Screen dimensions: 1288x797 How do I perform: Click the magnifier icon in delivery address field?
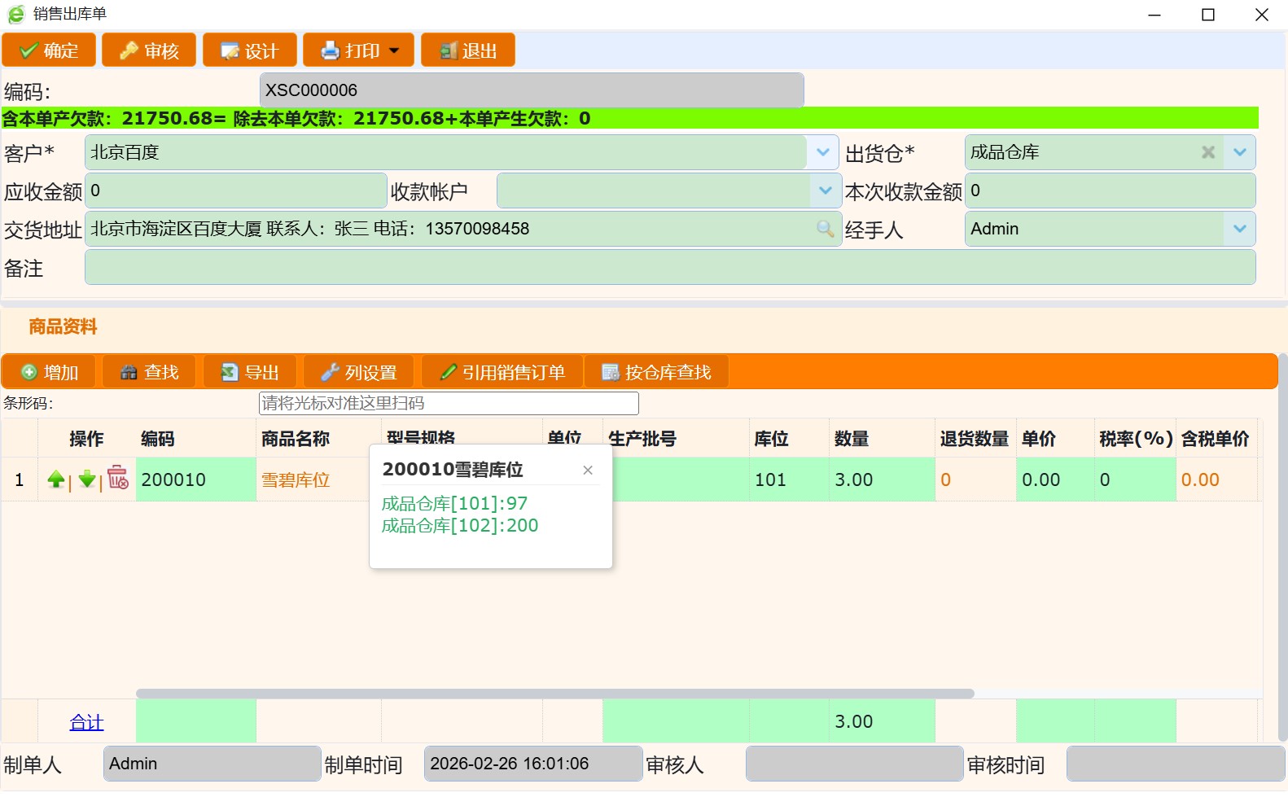click(x=825, y=229)
